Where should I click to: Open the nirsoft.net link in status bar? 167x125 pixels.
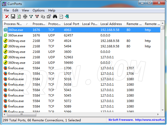tap(150, 120)
